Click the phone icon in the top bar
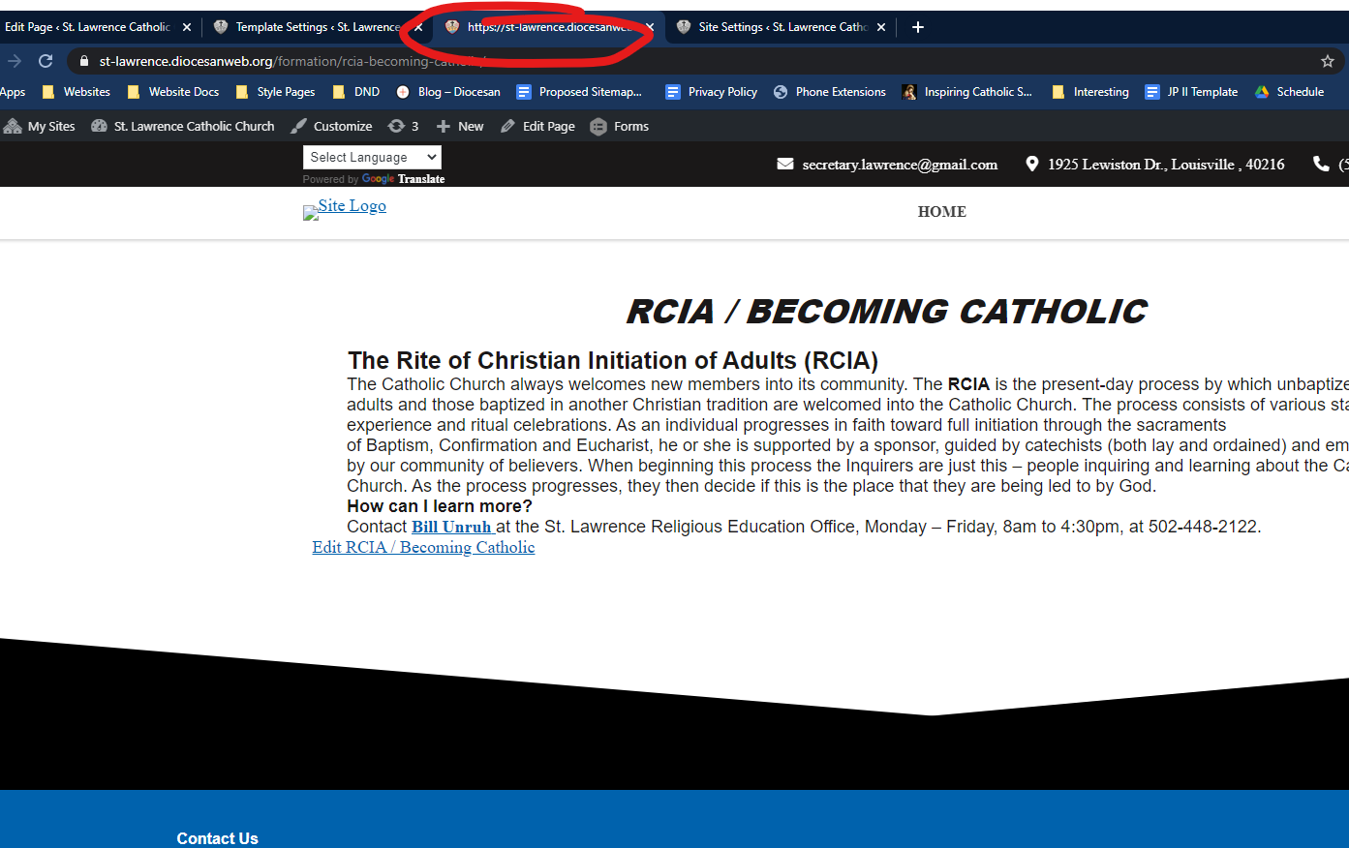 coord(1321,165)
